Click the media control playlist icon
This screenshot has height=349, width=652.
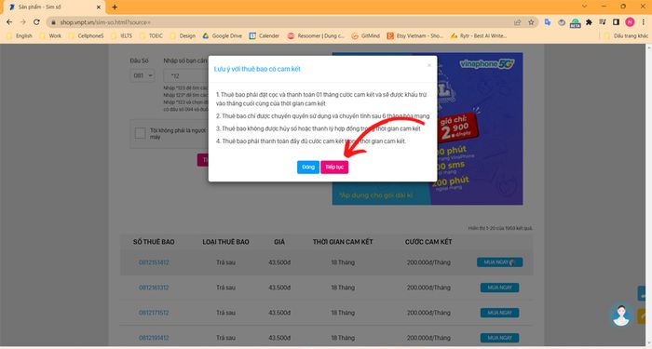[x=603, y=22]
